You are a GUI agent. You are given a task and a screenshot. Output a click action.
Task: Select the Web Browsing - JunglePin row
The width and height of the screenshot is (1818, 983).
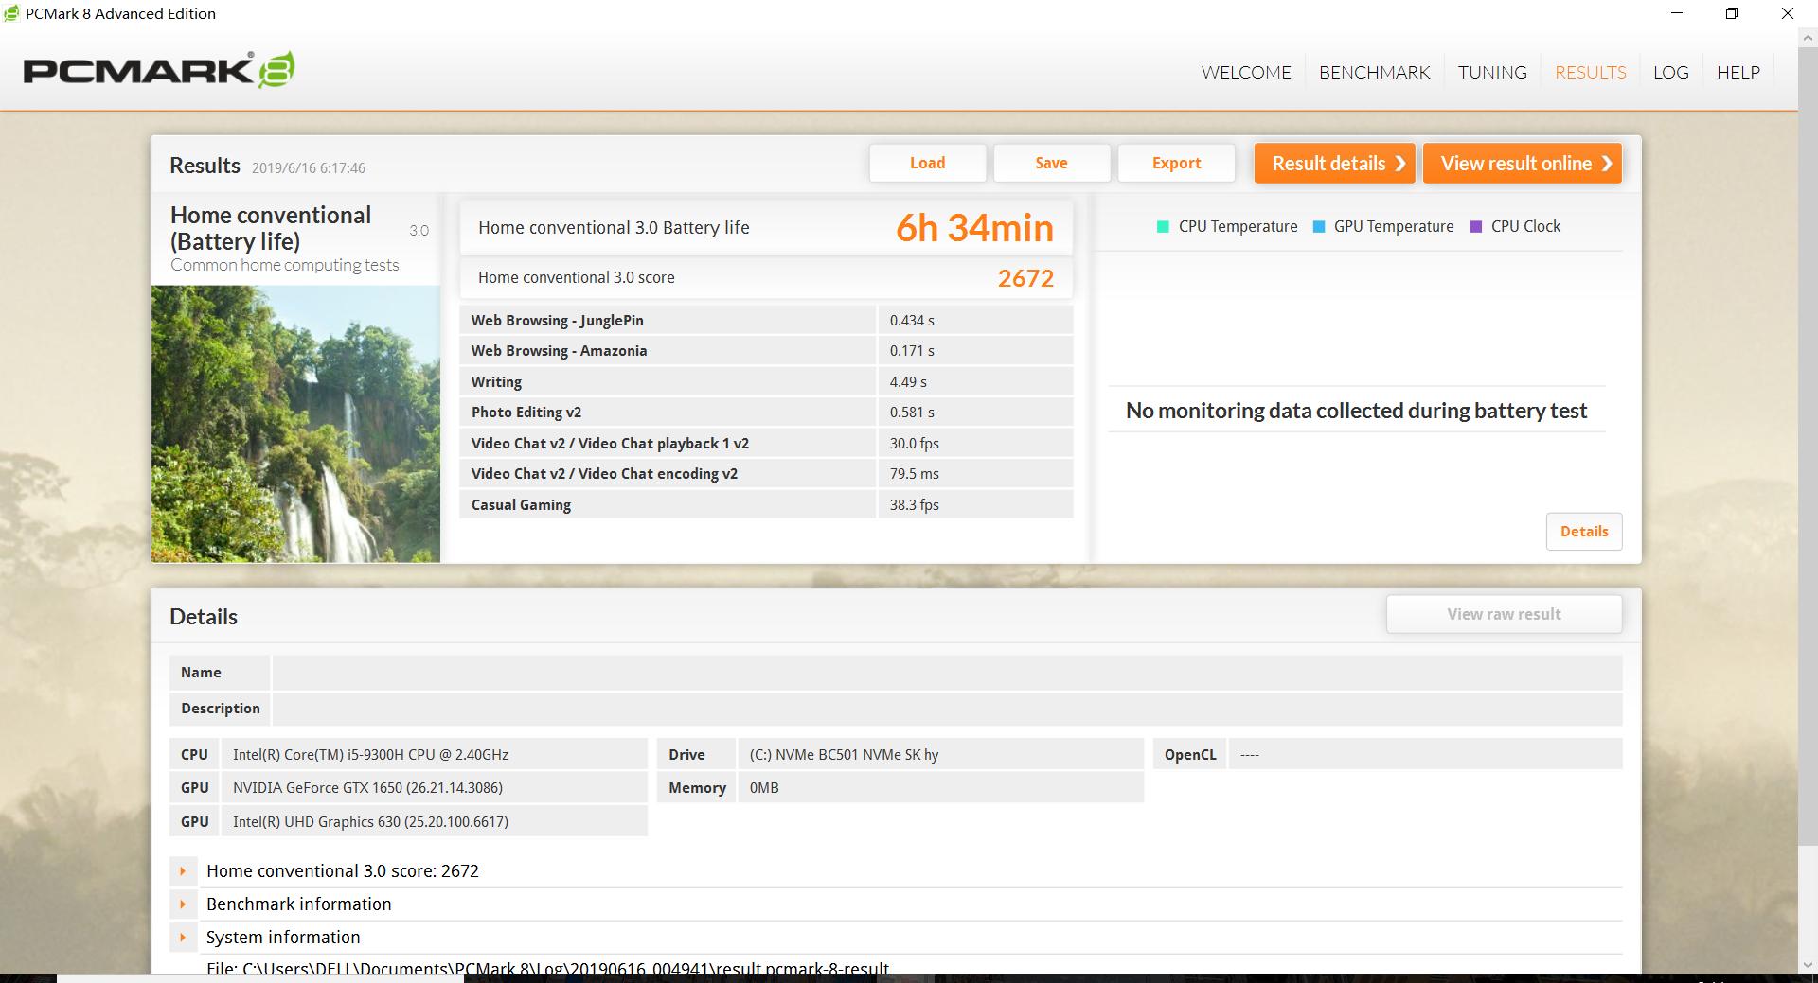766,320
